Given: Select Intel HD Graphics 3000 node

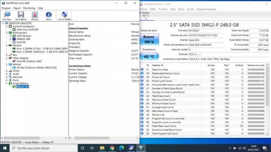Looking at the screenshot, I should tap(29, 61).
